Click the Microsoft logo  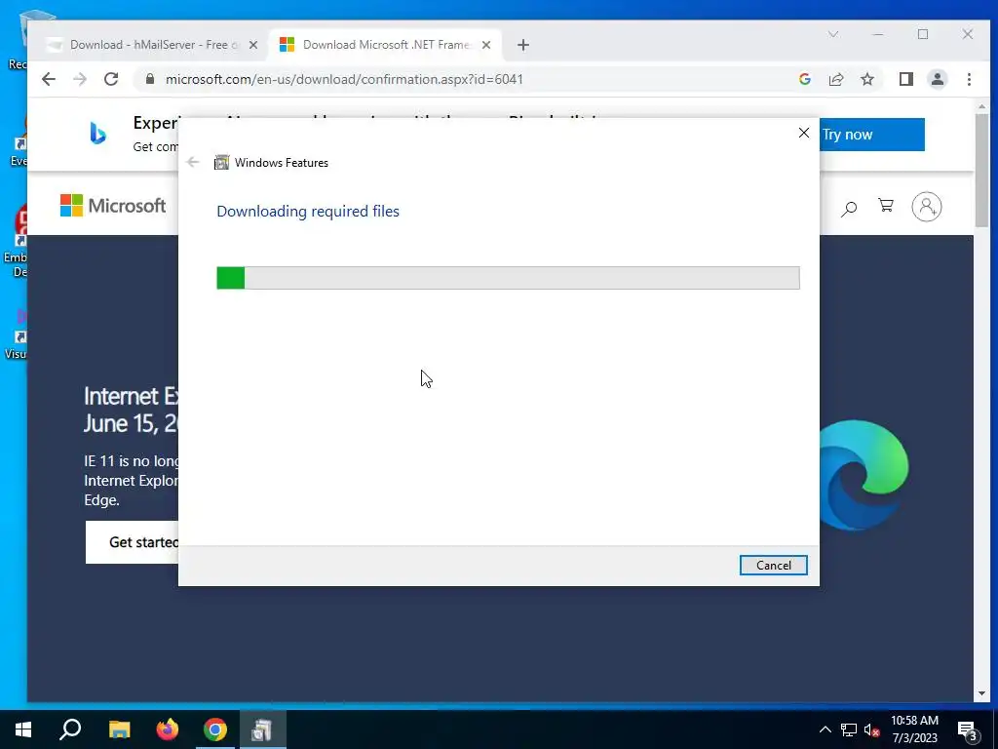113,206
